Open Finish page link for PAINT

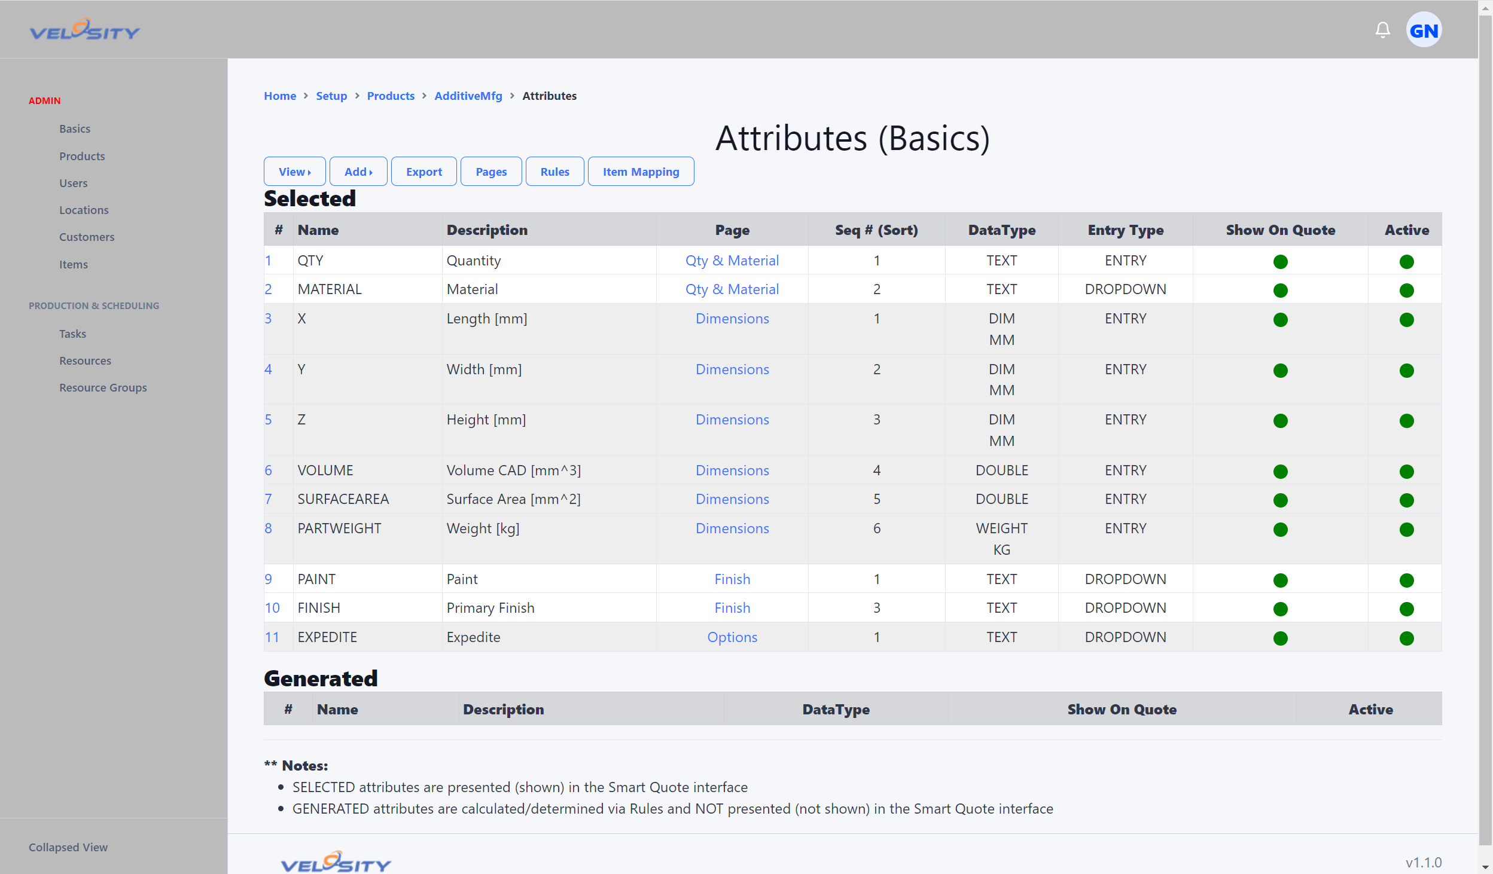pyautogui.click(x=732, y=579)
